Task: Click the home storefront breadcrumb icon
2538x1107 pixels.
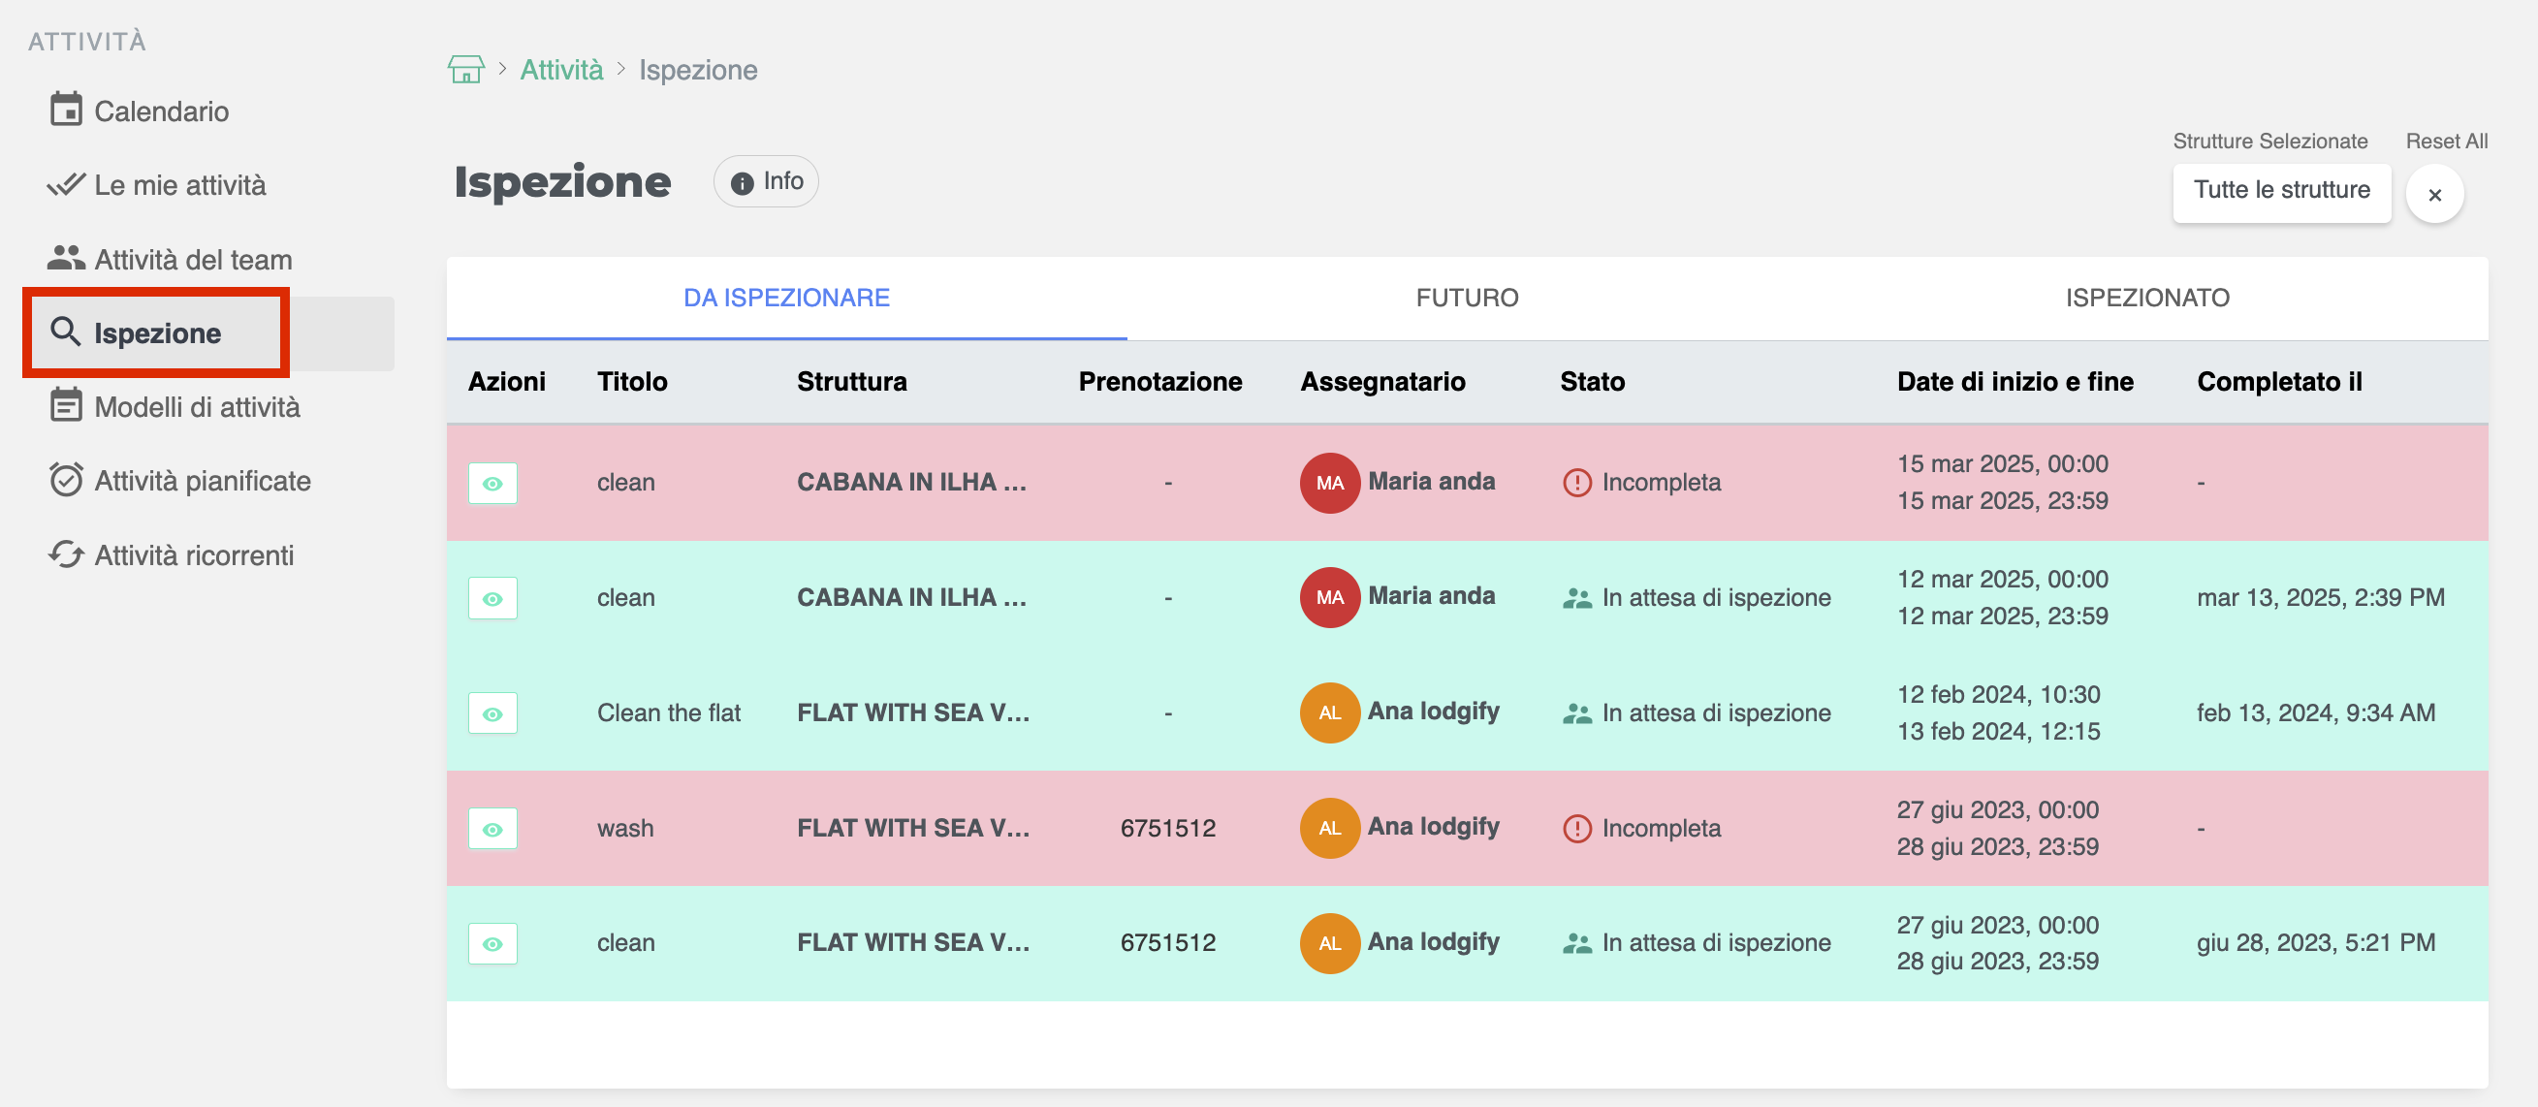Action: click(x=465, y=70)
